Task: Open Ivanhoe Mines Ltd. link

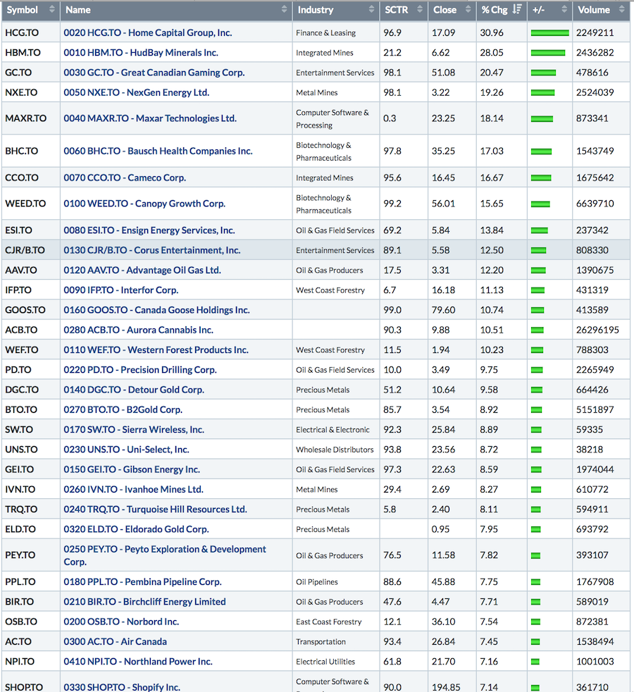Action: (133, 489)
